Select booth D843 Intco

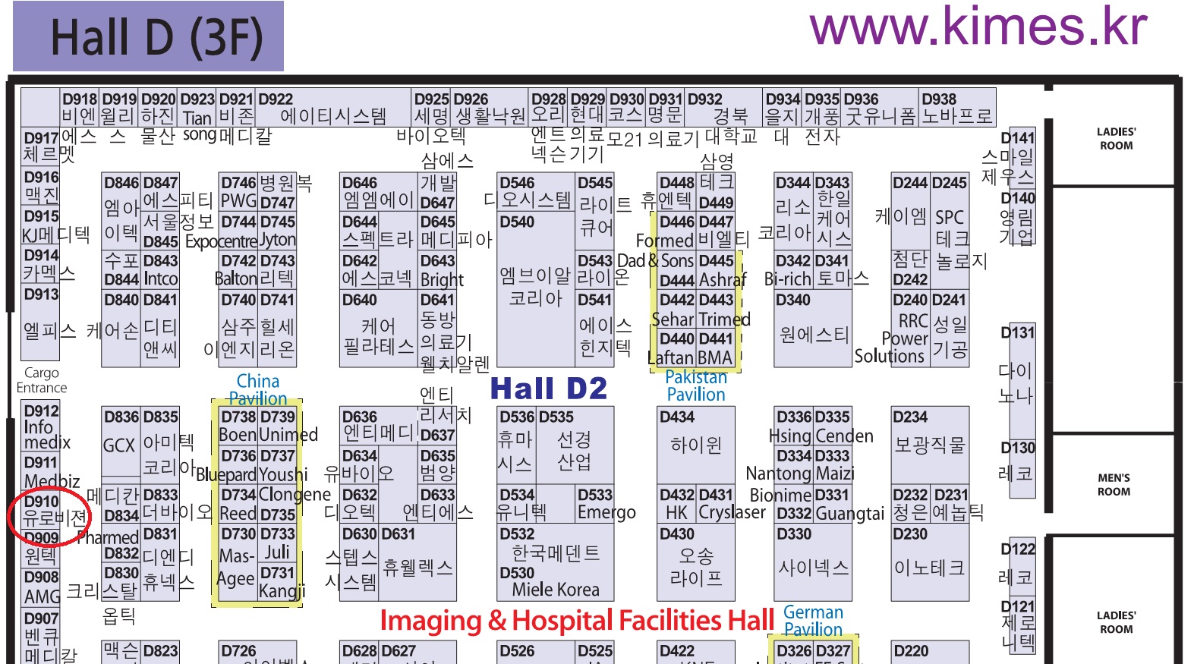(x=160, y=270)
